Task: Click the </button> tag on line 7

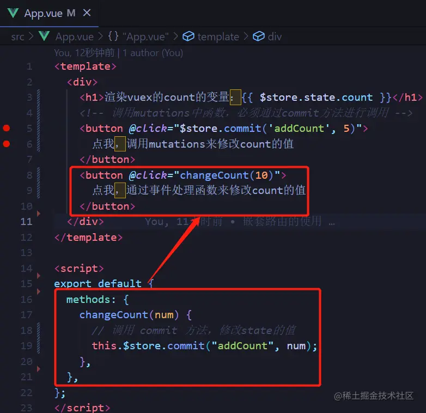Action: (x=107, y=160)
